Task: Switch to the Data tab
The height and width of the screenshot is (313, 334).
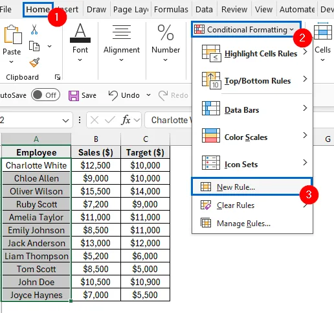Action: pyautogui.click(x=204, y=10)
